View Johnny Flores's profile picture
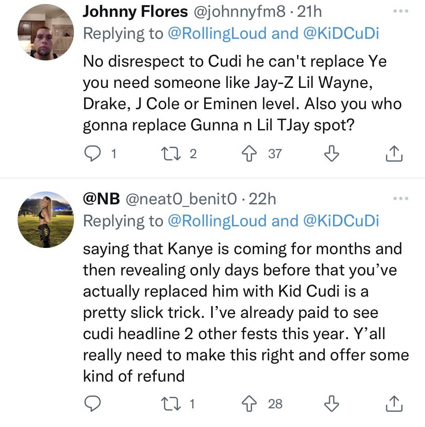The image size is (425, 427). tap(45, 32)
